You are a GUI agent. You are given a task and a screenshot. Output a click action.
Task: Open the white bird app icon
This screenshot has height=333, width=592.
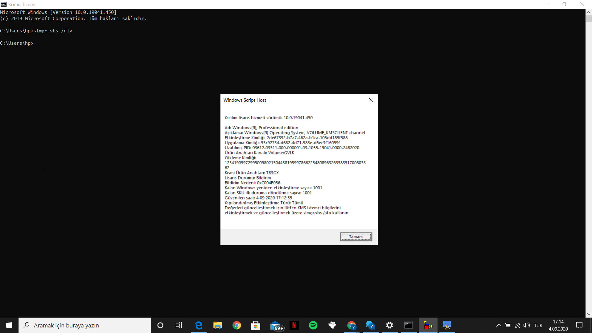(332, 325)
